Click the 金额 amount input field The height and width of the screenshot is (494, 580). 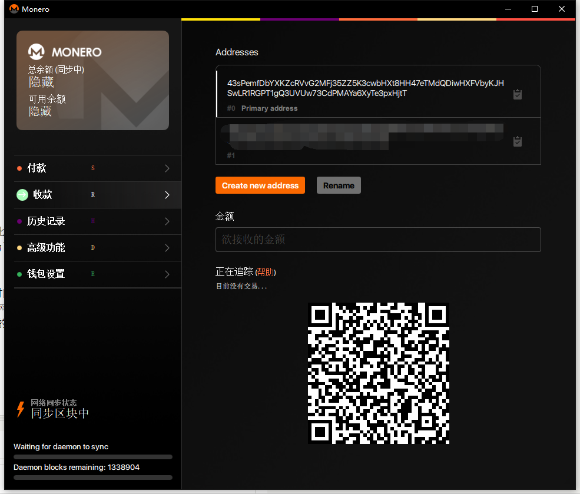pyautogui.click(x=378, y=240)
